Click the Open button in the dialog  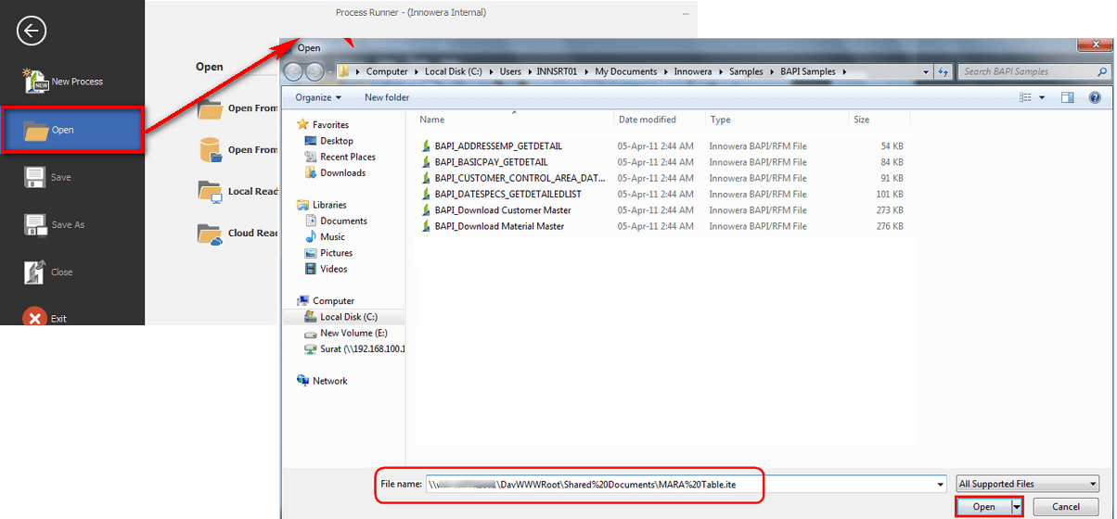[x=983, y=507]
